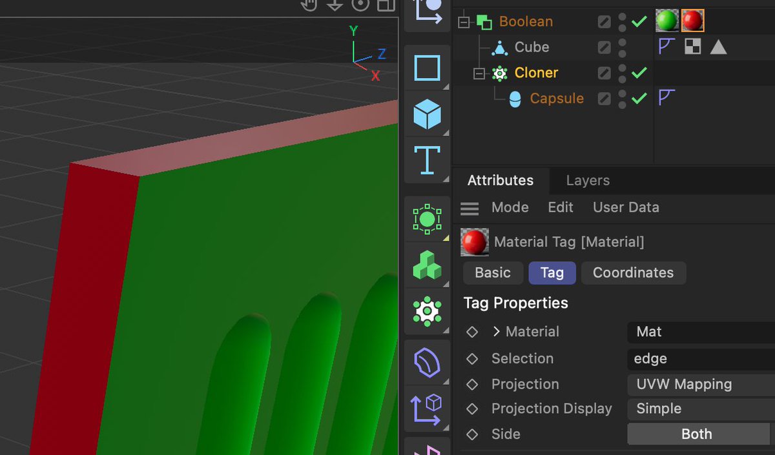
Task: Click the Material field showing Mat
Action: [x=701, y=332]
